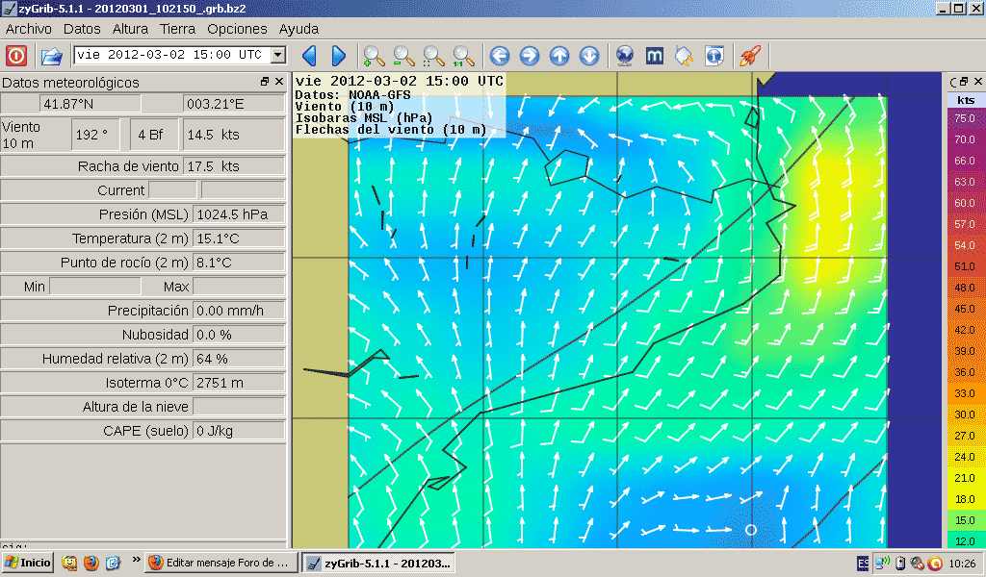Click the relative humidity value 64 %
Screen dimensions: 986x577
coord(239,359)
